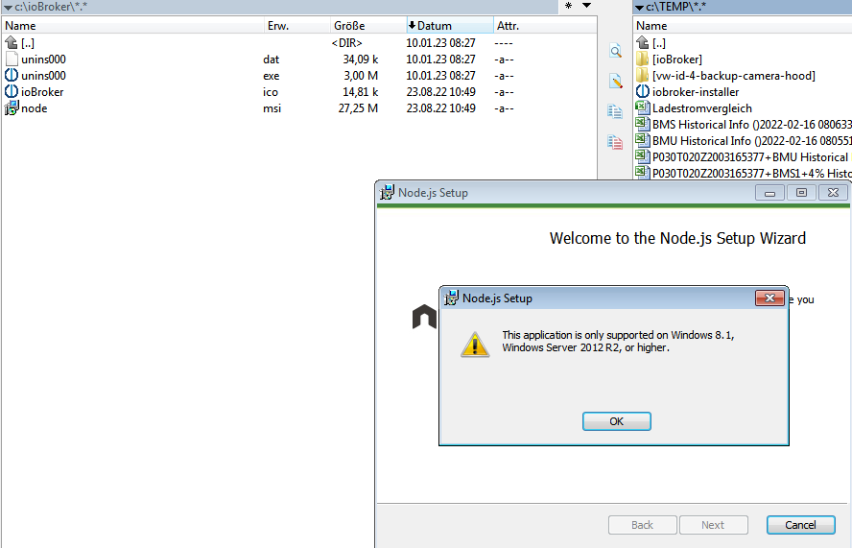Click the <DIR> entry in Größe column
Viewport: 852px width, 548px height.
coord(346,43)
